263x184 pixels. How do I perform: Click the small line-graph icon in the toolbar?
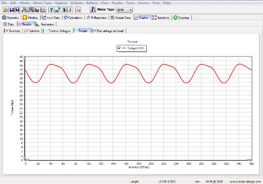click(43, 10)
